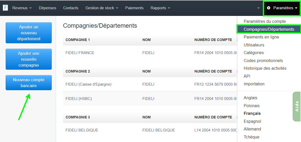Choose Utilisateurs from the settings menu
This screenshot has height=142, width=301.
click(254, 45)
